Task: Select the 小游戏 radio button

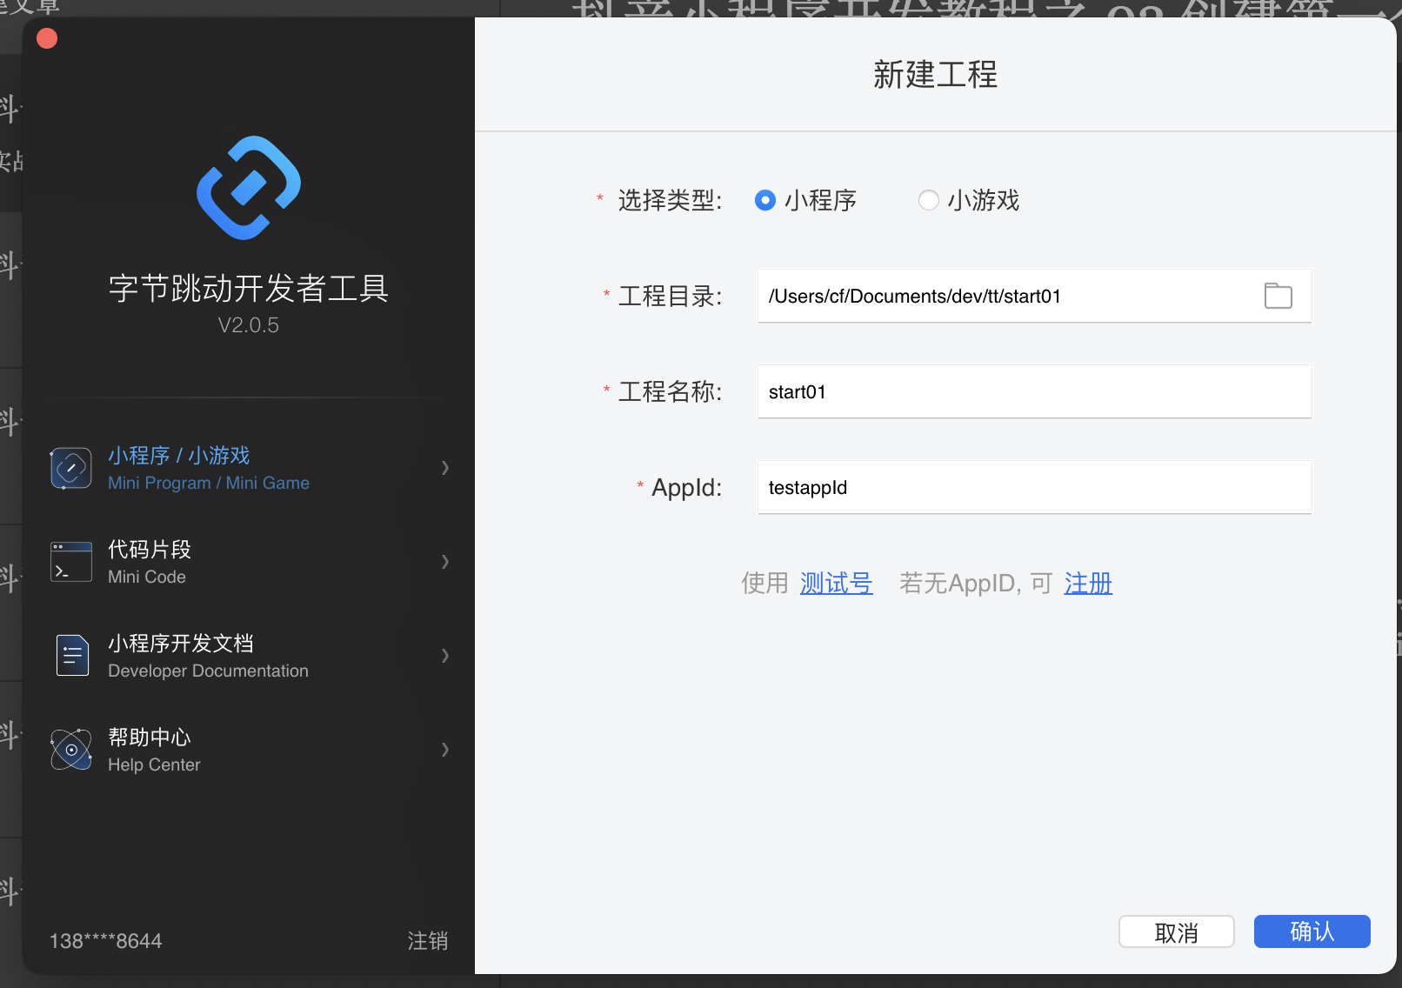Action: point(929,200)
